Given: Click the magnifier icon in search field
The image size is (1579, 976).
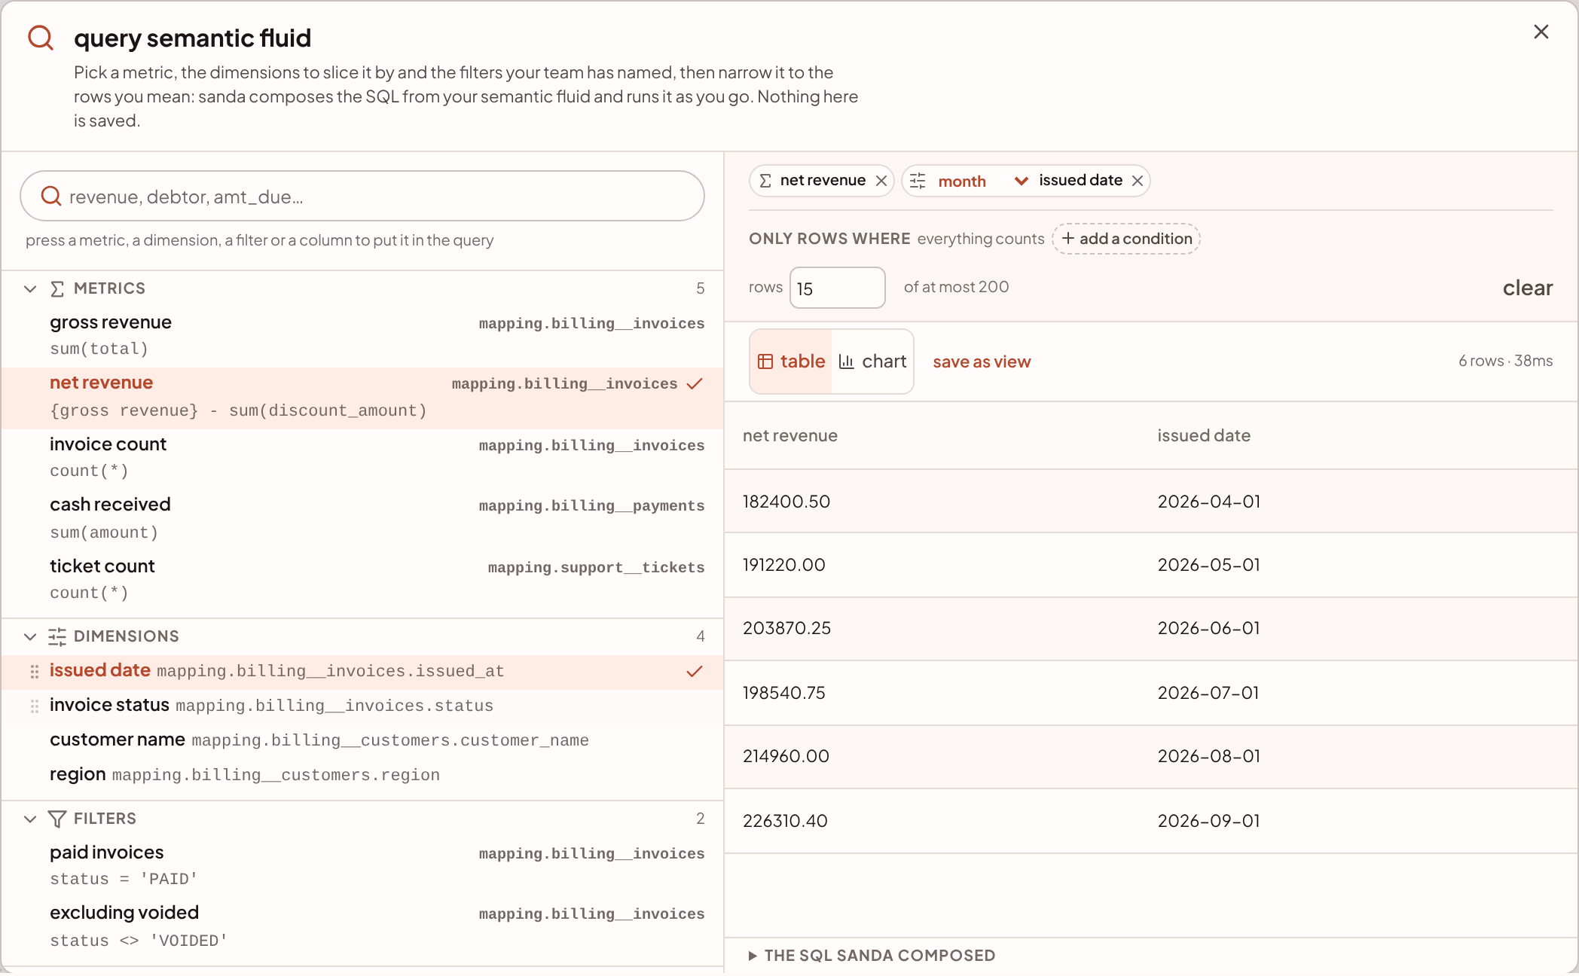Looking at the screenshot, I should pos(51,196).
